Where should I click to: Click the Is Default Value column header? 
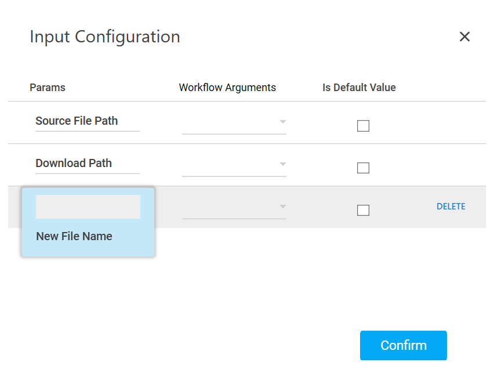point(359,88)
